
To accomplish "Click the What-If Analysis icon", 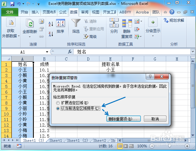I will [x=137, y=36].
